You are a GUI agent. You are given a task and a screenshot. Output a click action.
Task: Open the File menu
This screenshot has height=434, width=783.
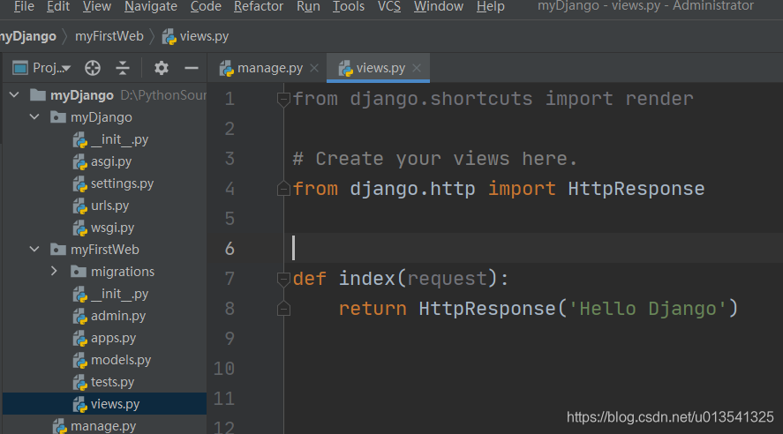24,6
